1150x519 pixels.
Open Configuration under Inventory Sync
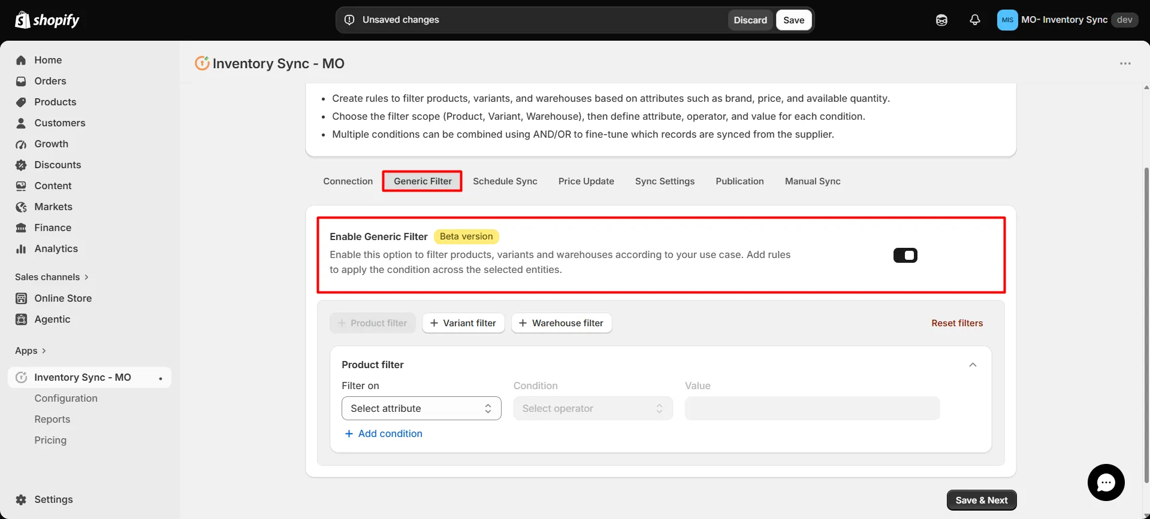coord(66,398)
